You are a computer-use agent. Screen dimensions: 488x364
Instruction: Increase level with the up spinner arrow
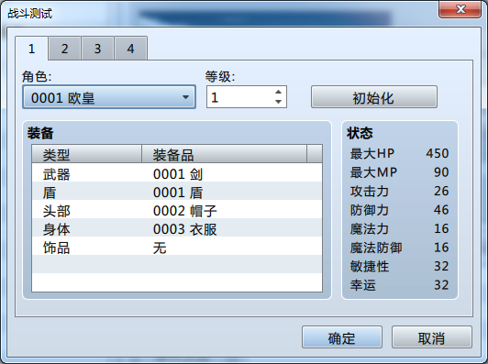pos(279,92)
